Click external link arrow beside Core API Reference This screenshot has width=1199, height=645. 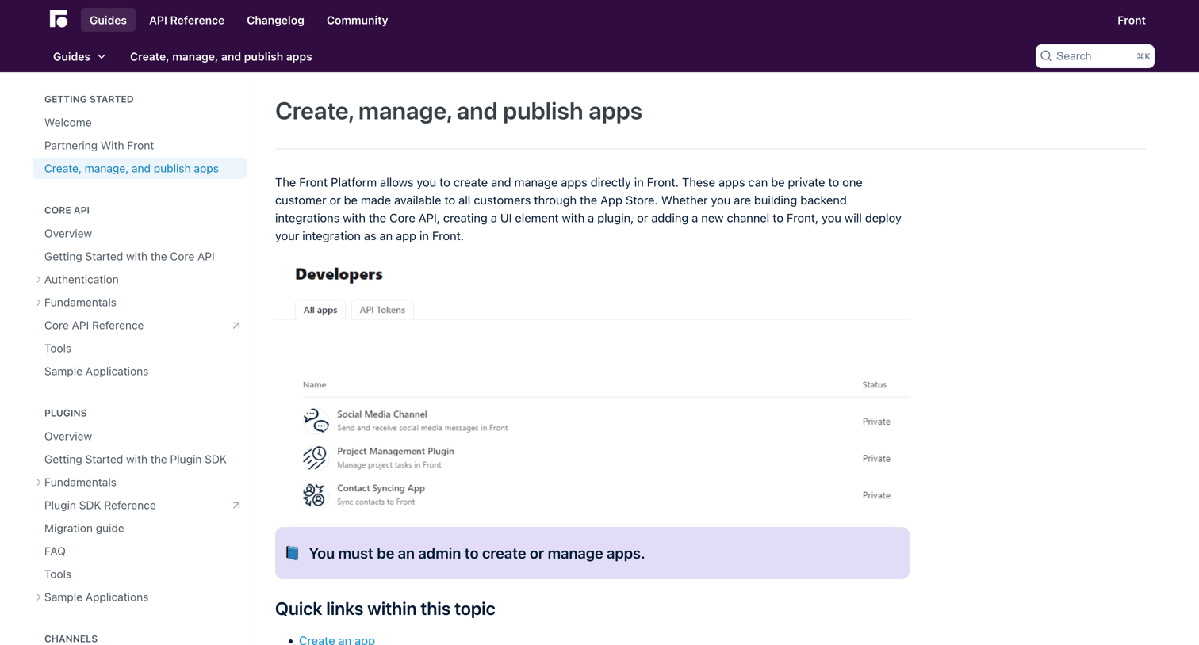point(236,326)
